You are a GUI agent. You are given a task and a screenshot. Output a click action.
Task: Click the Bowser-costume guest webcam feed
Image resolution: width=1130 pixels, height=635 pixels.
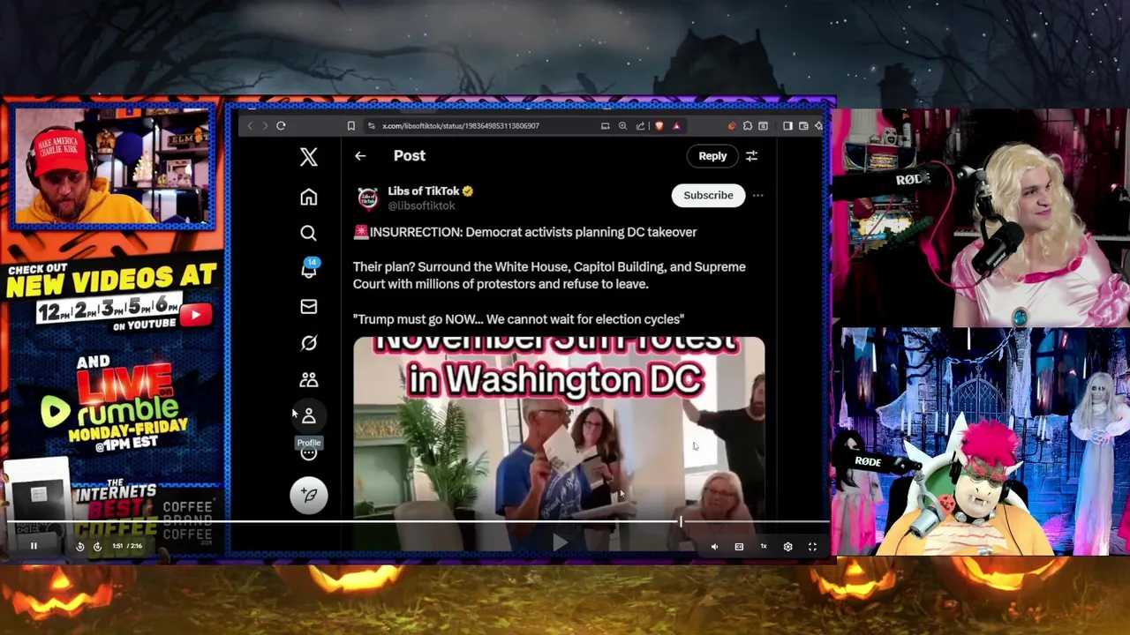pyautogui.click(x=981, y=442)
